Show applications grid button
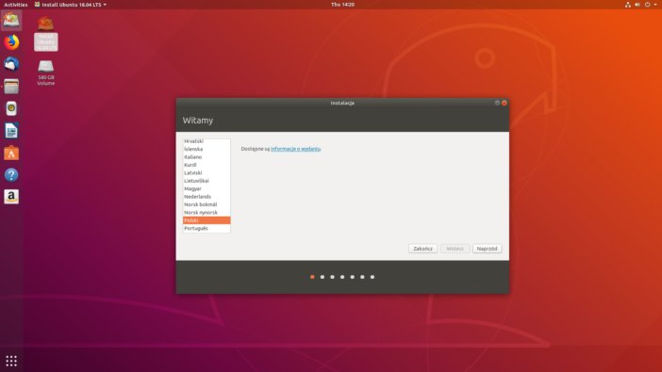The height and width of the screenshot is (372, 662). (11, 361)
